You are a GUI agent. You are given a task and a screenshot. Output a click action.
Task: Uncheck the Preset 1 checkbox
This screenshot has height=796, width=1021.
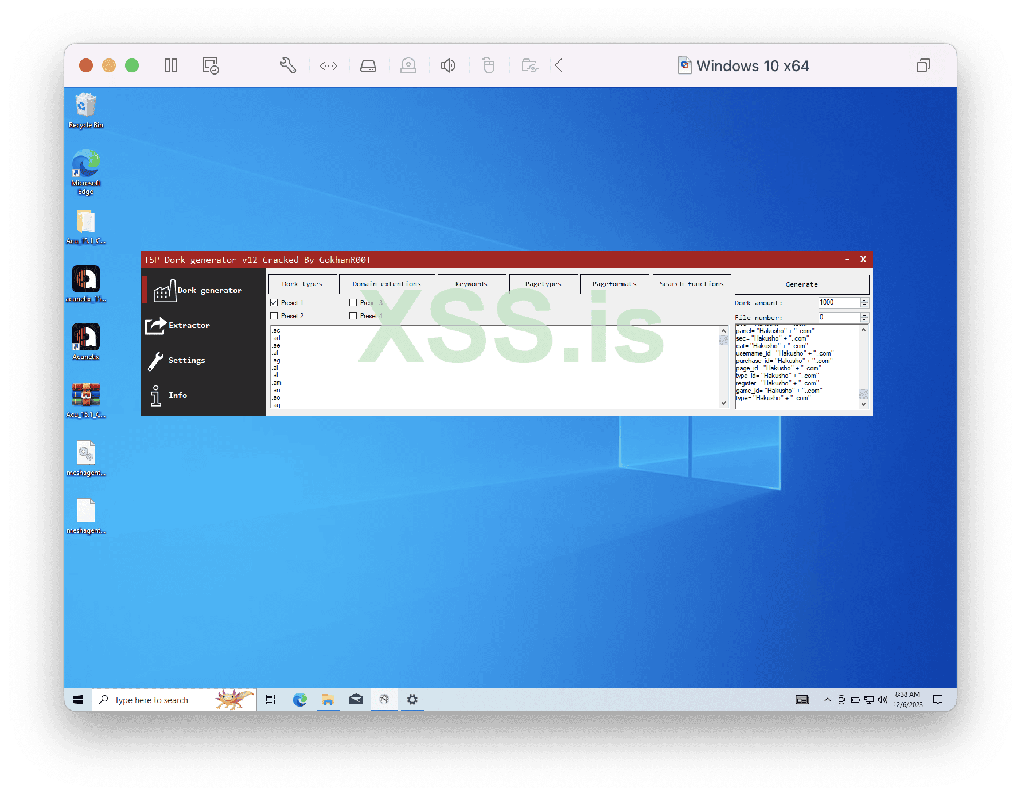click(x=274, y=303)
